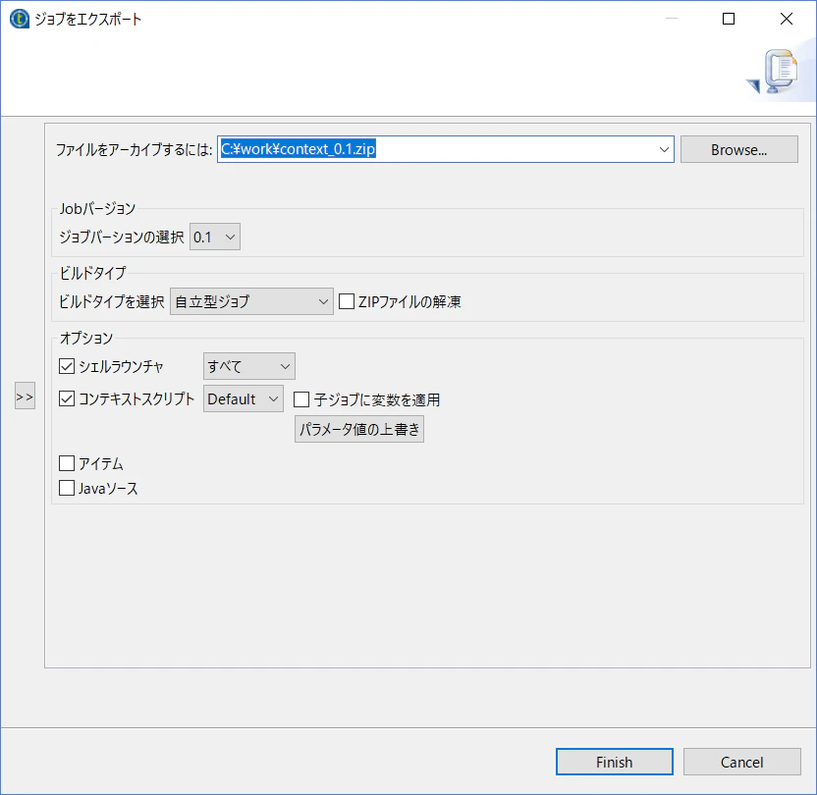This screenshot has width=817, height=795.
Task: Uncheck the コンテキストスクリプト checkbox
Action: tap(67, 398)
